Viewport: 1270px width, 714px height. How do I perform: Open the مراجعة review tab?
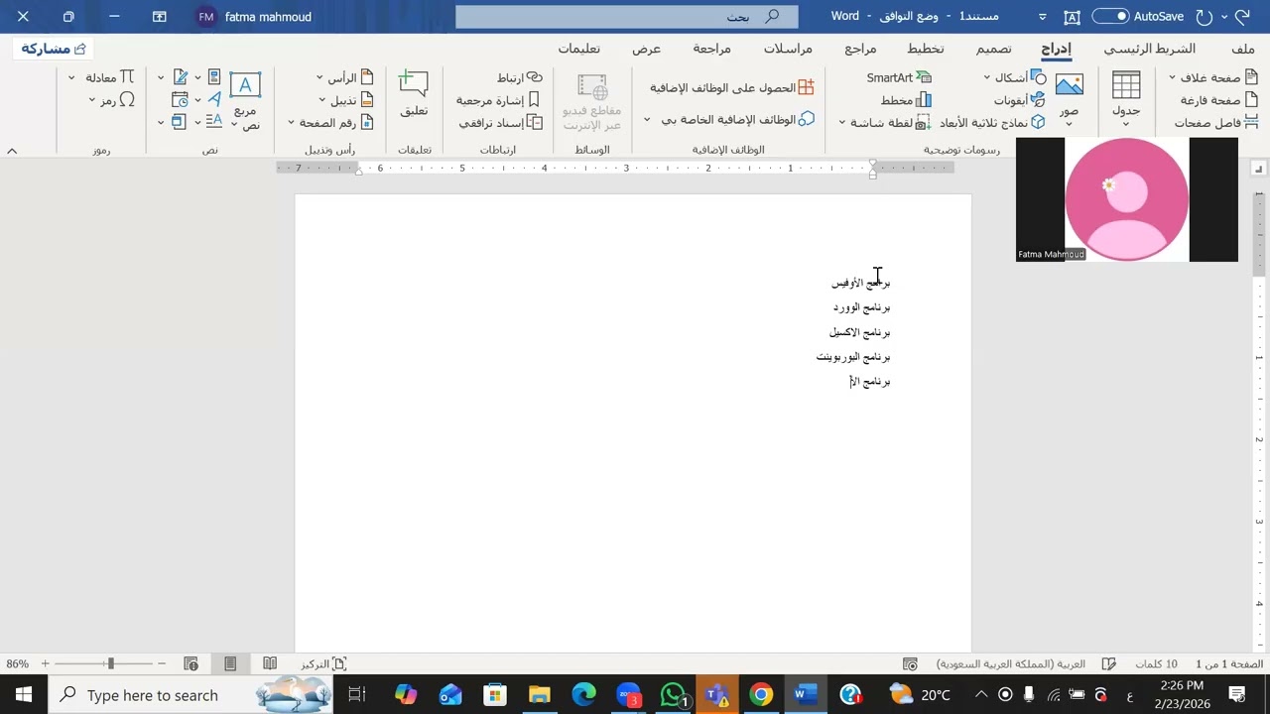[711, 49]
